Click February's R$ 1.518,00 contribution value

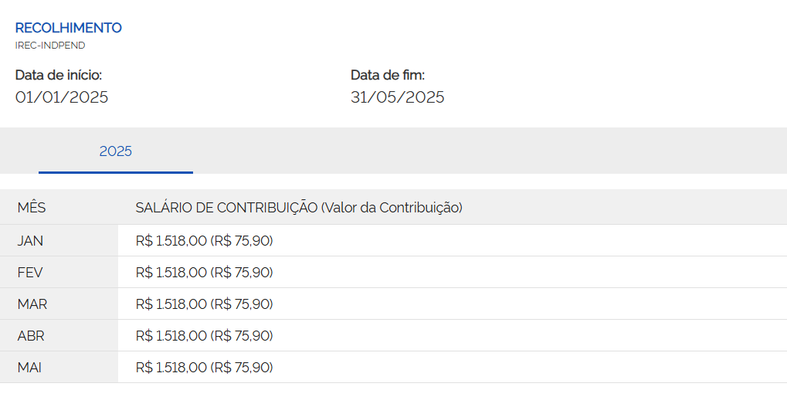click(171, 273)
